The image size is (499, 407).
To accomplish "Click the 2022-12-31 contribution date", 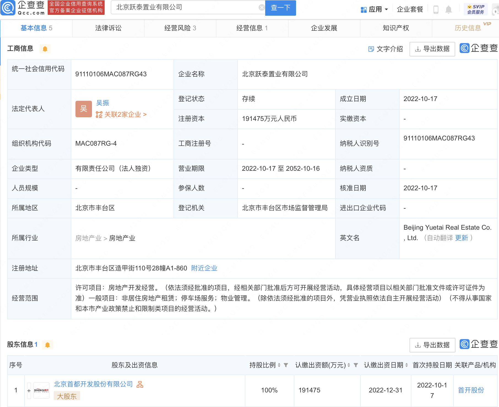I will coord(386,390).
